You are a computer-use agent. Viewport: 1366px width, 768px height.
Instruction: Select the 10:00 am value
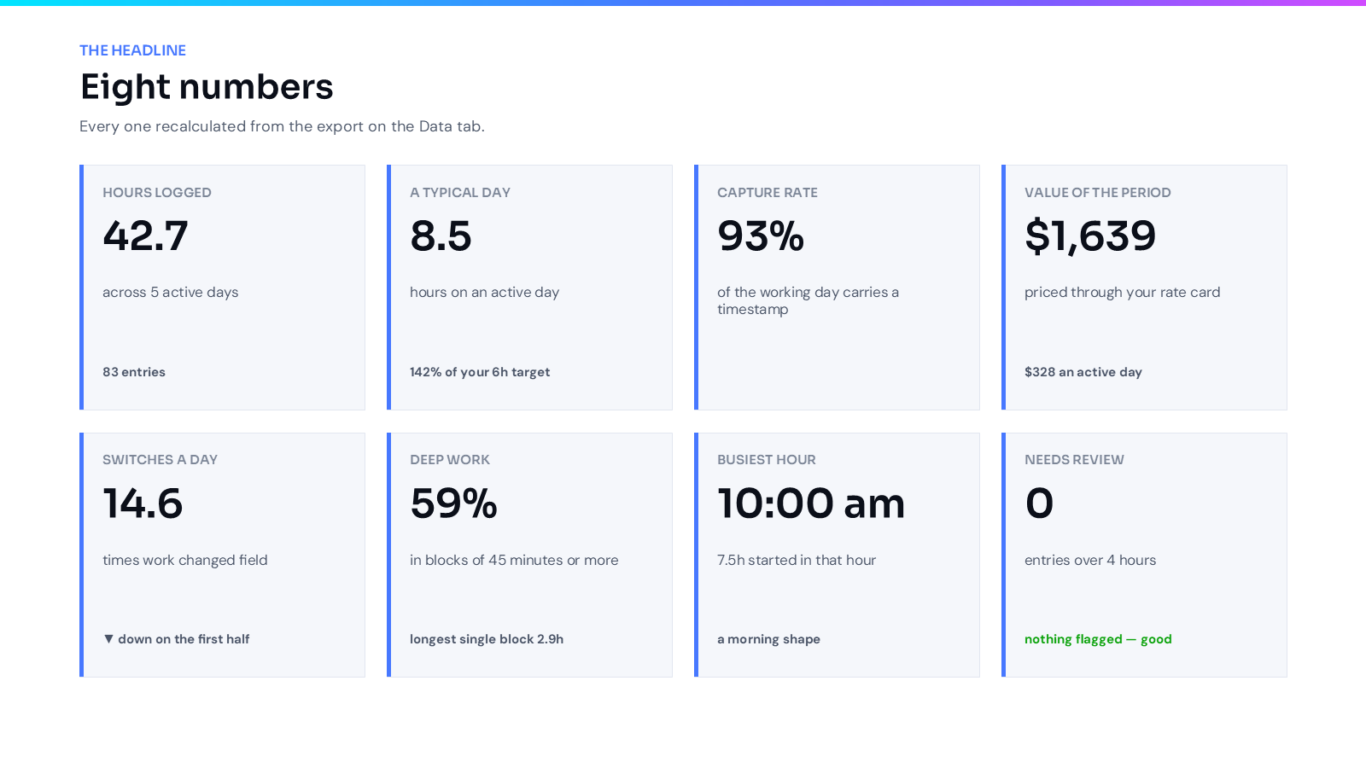coord(811,503)
